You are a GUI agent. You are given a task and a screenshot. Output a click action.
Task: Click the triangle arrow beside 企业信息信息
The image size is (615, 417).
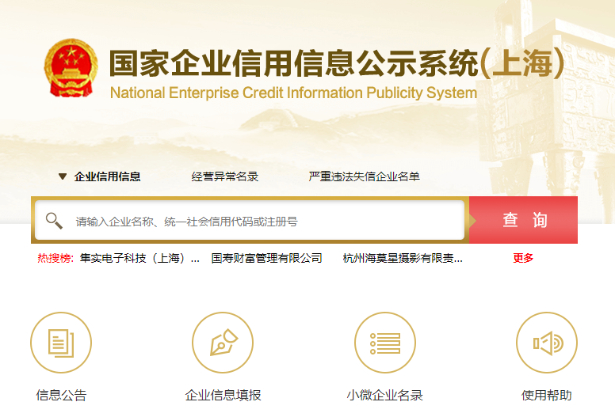63,176
